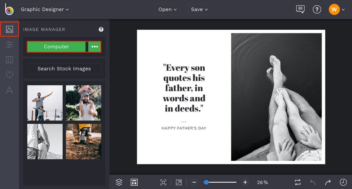Viewport: 352px width, 189px height.
Task: Click the orange W account avatar
Action: [334, 9]
